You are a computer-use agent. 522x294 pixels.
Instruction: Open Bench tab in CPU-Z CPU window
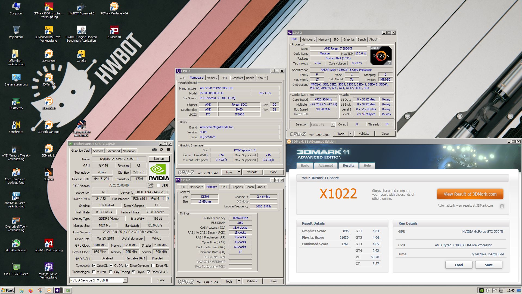pyautogui.click(x=362, y=39)
